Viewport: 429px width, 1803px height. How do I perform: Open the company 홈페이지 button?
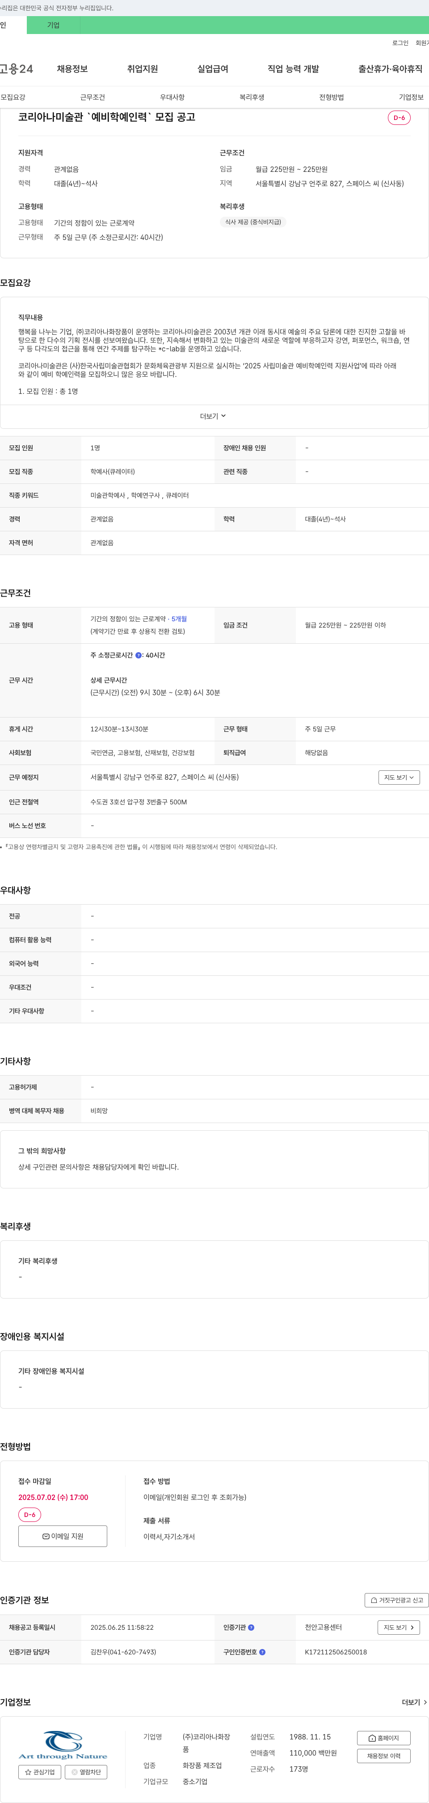[x=383, y=1738]
